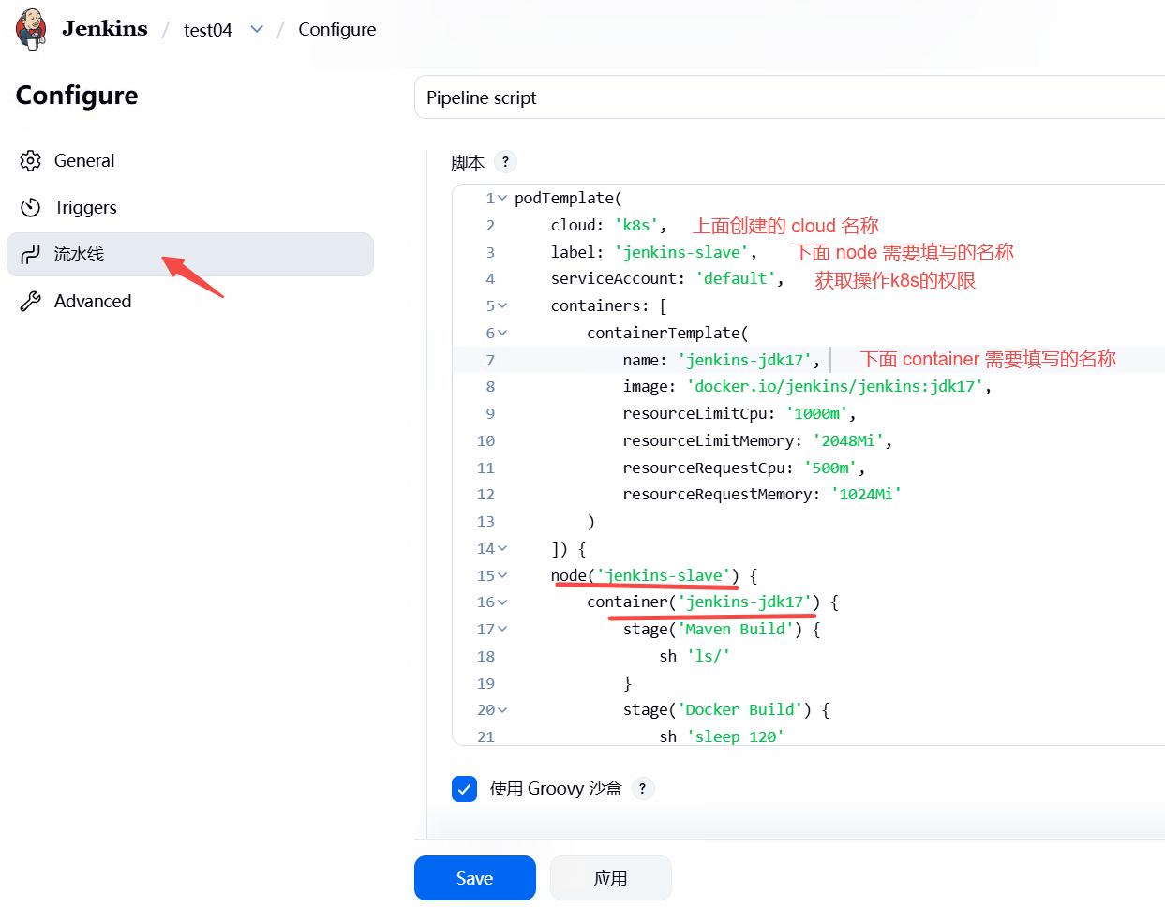Open the Pipeline script definition dropdown

(789, 97)
